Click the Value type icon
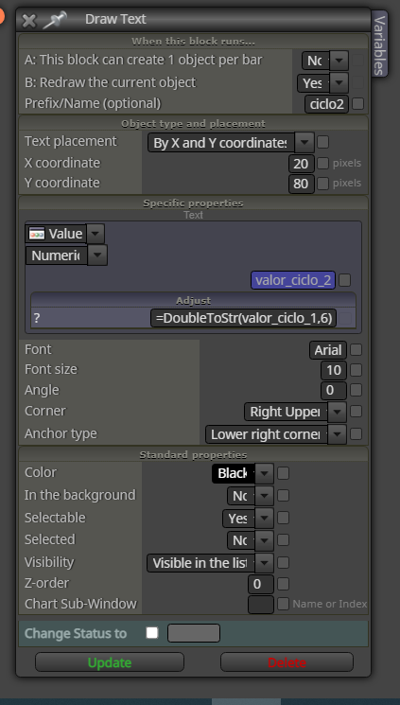 point(36,234)
